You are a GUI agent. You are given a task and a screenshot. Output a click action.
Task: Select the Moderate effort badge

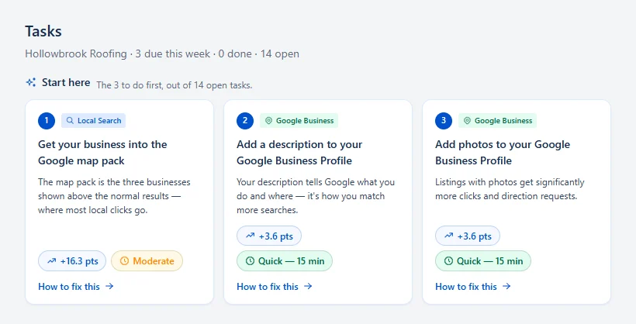[x=147, y=260]
